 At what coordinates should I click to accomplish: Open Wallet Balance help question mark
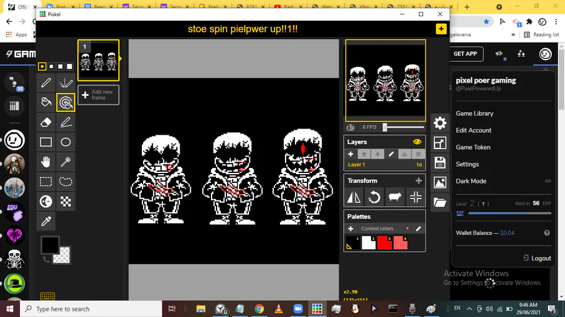coord(547,233)
